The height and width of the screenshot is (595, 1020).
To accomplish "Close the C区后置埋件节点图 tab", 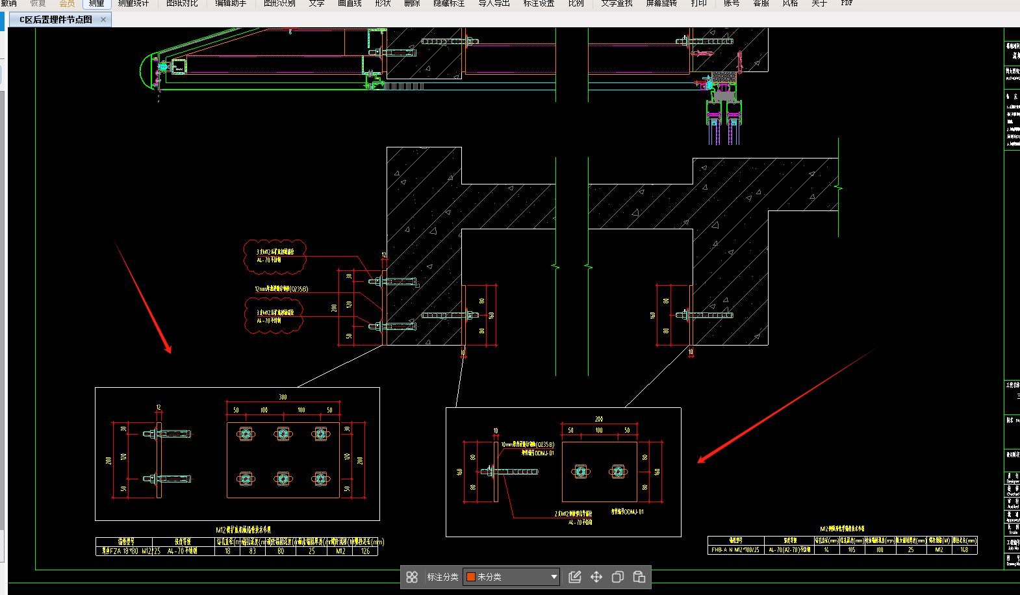I will (x=103, y=19).
